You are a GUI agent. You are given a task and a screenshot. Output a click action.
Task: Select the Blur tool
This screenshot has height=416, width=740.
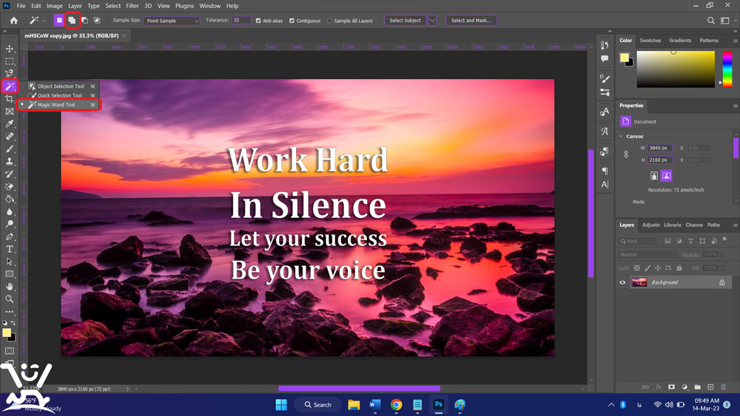pos(10,211)
